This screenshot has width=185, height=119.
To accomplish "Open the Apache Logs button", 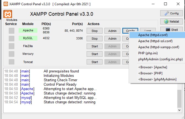I will [148, 30].
